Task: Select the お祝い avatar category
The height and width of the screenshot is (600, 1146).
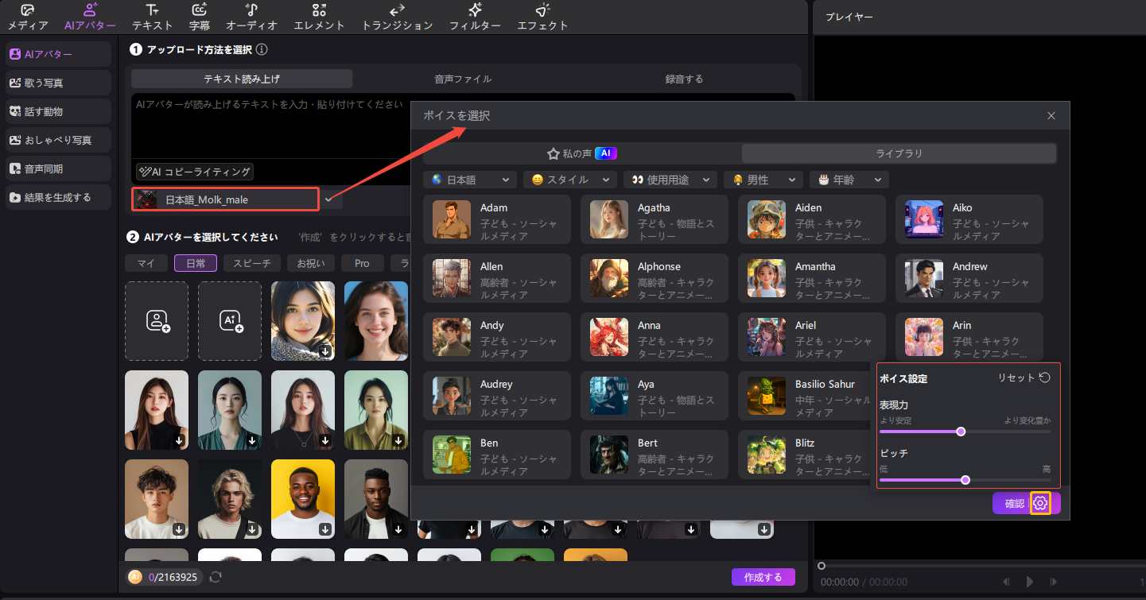Action: [x=310, y=263]
